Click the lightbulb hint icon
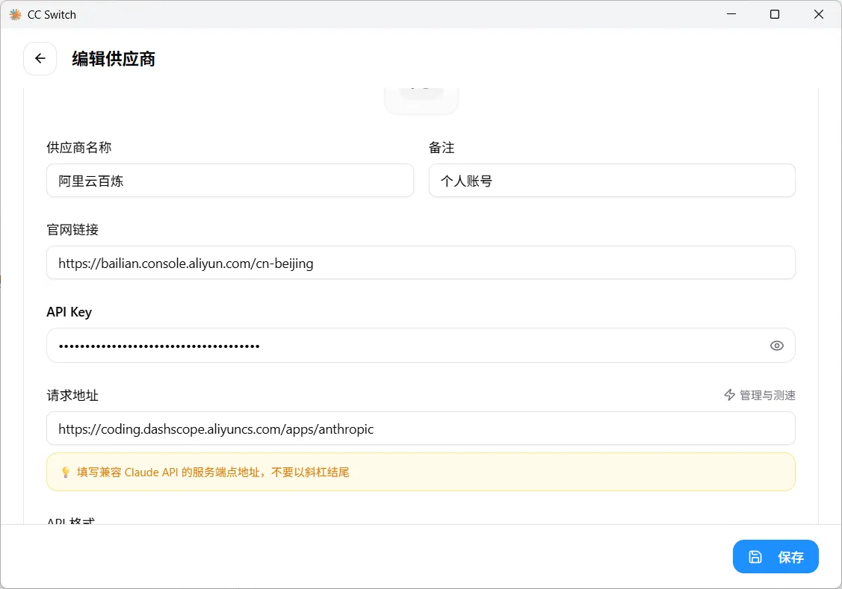The image size is (842, 589). pos(66,472)
